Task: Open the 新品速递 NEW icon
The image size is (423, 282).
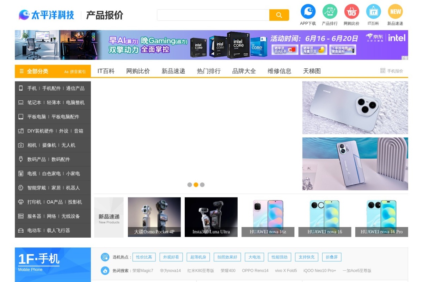Action: click(x=396, y=11)
